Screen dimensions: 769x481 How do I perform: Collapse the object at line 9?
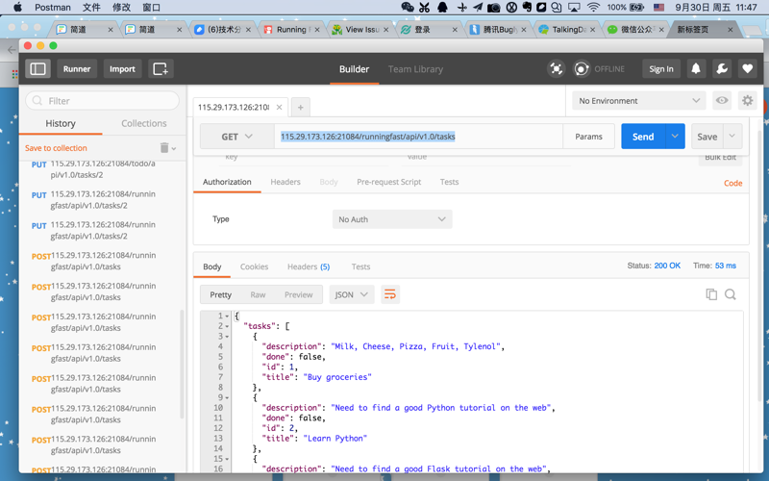tap(227, 398)
